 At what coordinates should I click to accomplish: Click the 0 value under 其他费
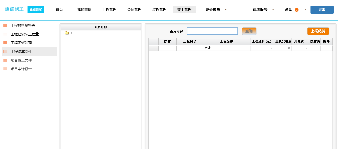click(x=306, y=48)
